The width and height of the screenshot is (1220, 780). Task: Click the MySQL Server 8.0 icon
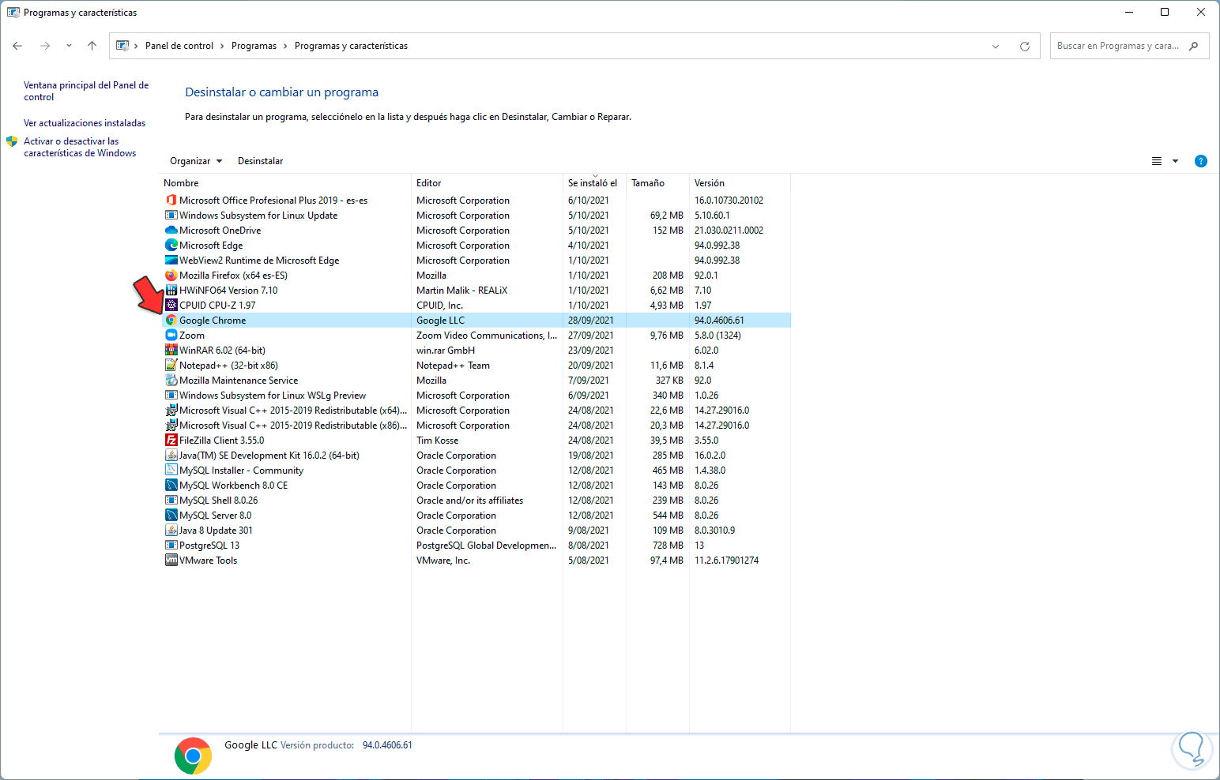(x=171, y=516)
